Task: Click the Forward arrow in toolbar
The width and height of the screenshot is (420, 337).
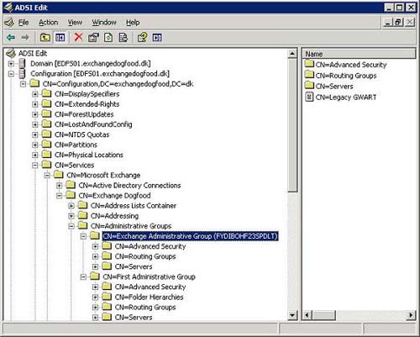Action: click(25, 38)
